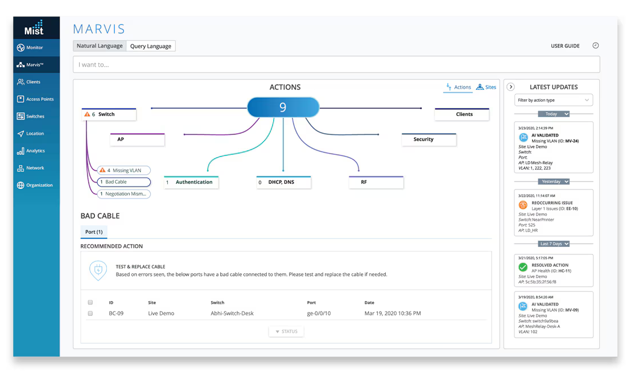The image size is (635, 383).
Task: Open the Missing VLAN MV-09 update card
Action: 554,315
